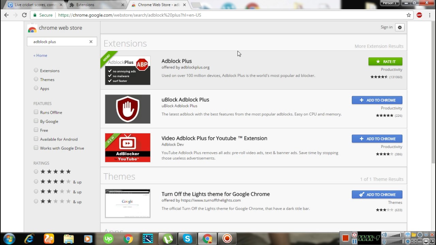
Task: Close the Chrome Web Store tab
Action: coord(184,5)
